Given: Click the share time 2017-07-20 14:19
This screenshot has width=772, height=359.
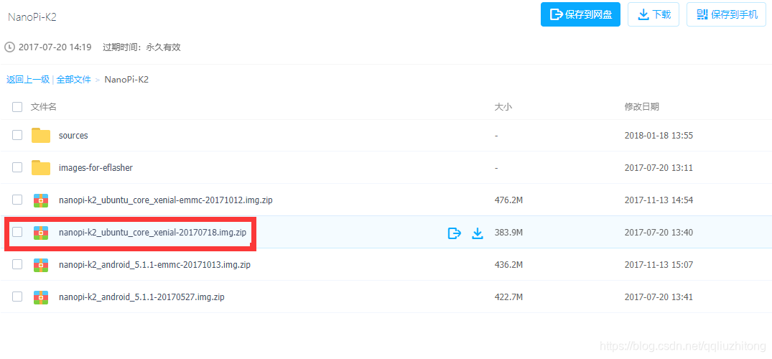Looking at the screenshot, I should click(55, 47).
